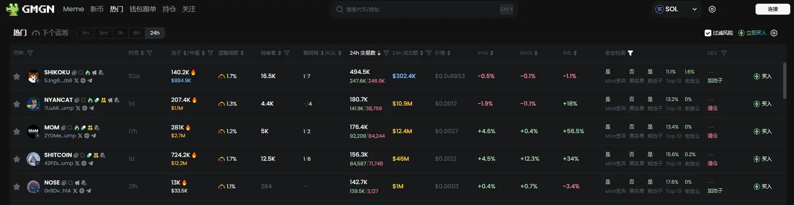Click 立即买入 quick buy
This screenshot has height=205, width=794.
tap(752, 33)
